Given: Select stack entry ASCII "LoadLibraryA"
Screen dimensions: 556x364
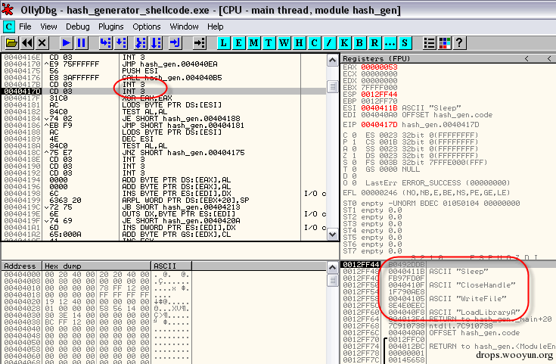Looking at the screenshot, I should point(474,313).
